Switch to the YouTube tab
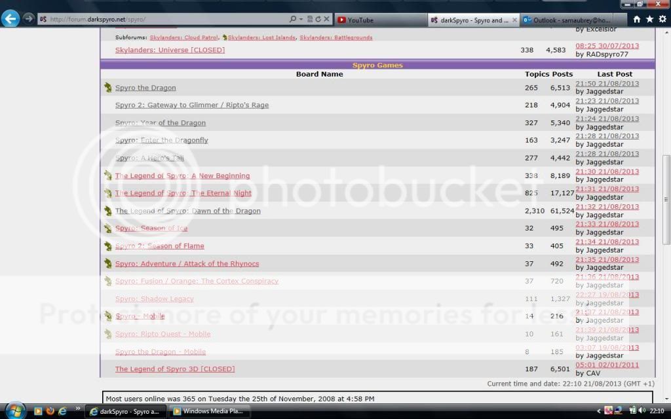Viewport: 671px width, 419px height. (x=381, y=20)
